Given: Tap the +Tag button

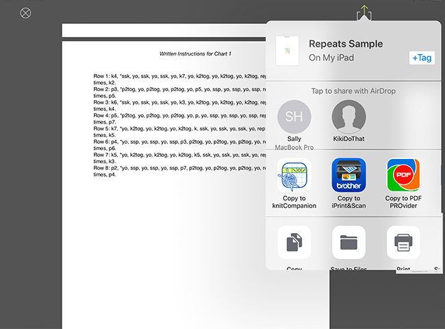Looking at the screenshot, I should (422, 58).
